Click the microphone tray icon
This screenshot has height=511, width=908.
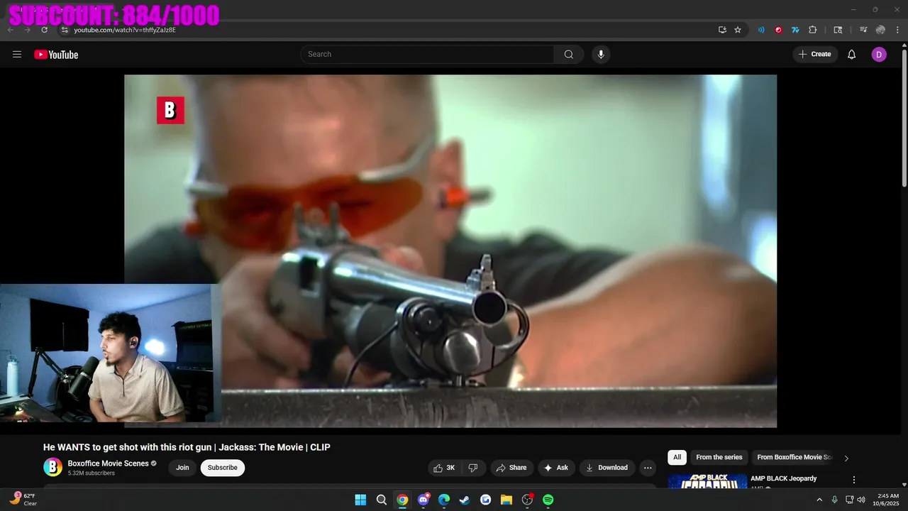(x=835, y=500)
